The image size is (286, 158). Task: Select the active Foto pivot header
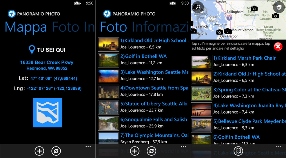pyautogui.click(x=114, y=27)
